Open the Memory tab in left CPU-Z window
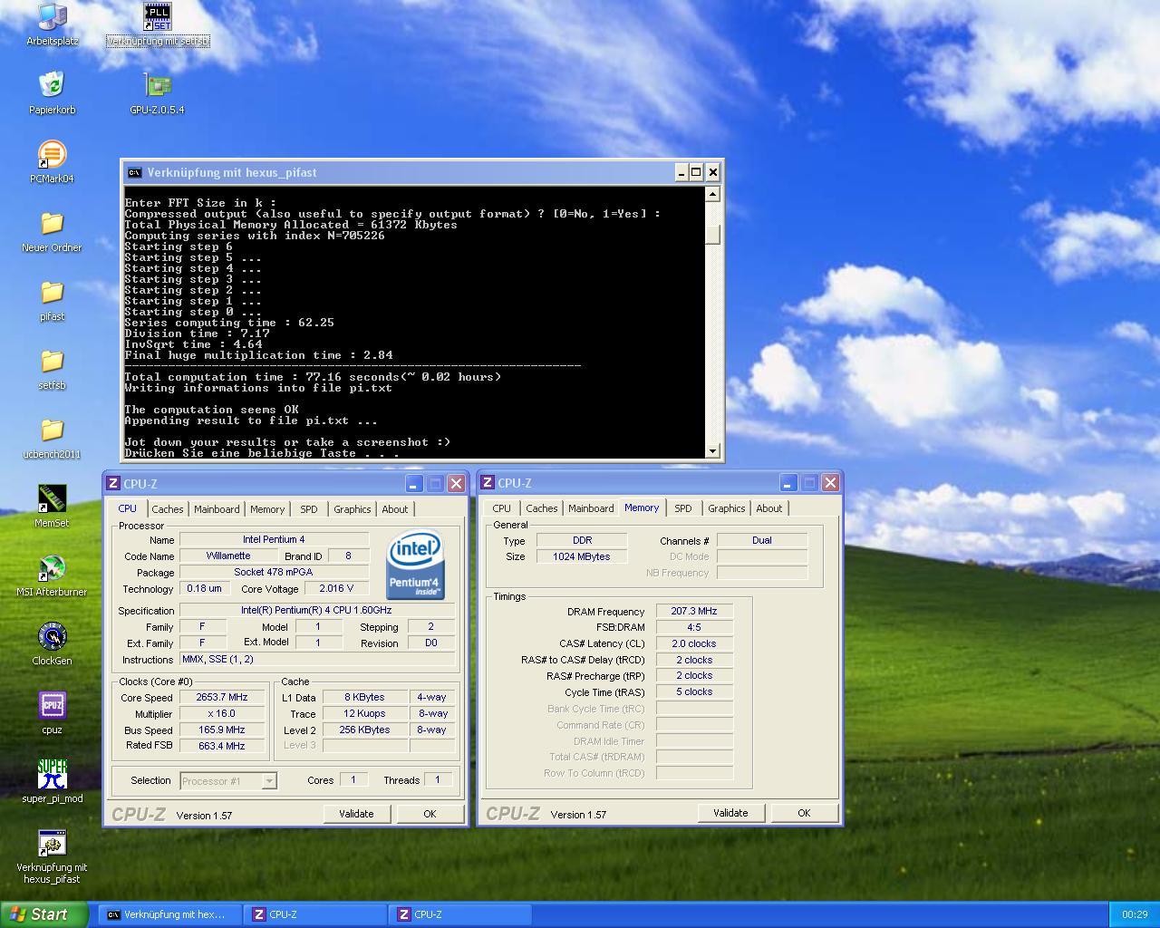The height and width of the screenshot is (928, 1160). (267, 509)
